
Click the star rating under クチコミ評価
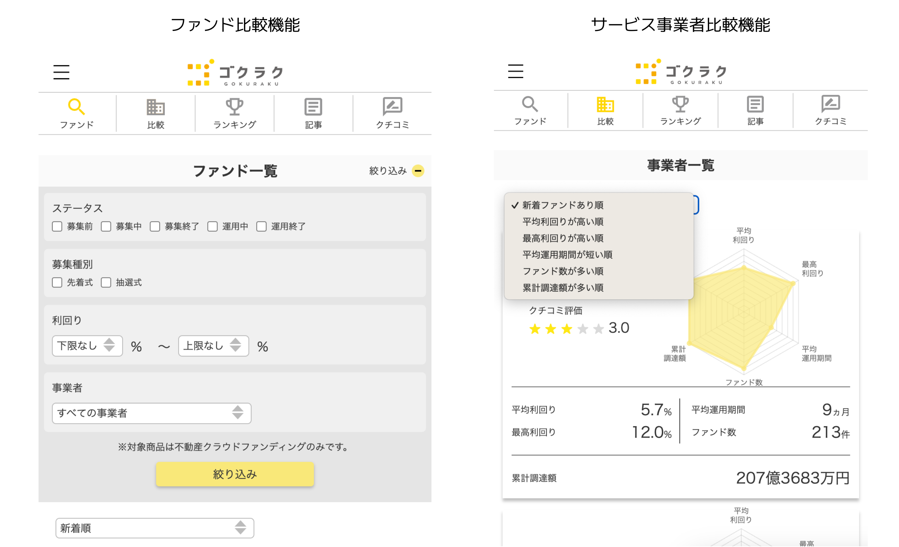click(566, 329)
